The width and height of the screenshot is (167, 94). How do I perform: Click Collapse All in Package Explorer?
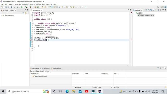coord(23,13)
